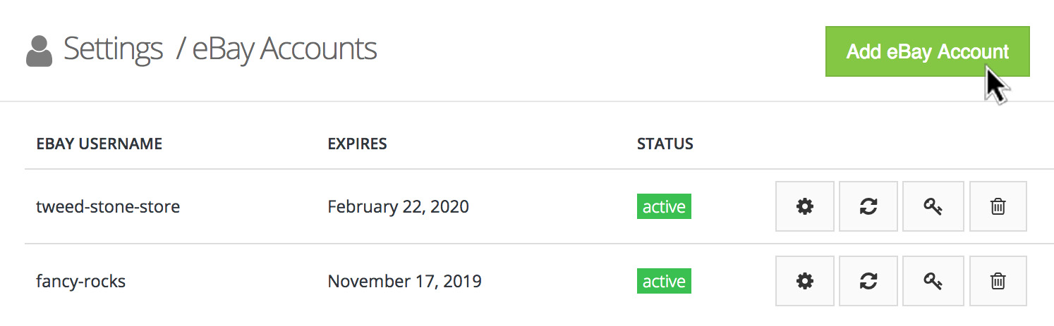
Task: Open settings gear for tweed-stone-store
Action: [804, 206]
